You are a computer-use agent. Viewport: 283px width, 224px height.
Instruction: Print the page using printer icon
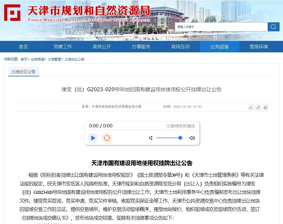pyautogui.click(x=265, y=107)
